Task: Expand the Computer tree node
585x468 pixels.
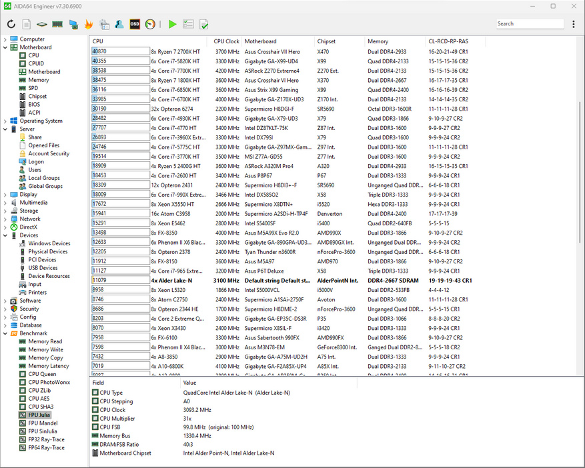Action: coord(5,39)
